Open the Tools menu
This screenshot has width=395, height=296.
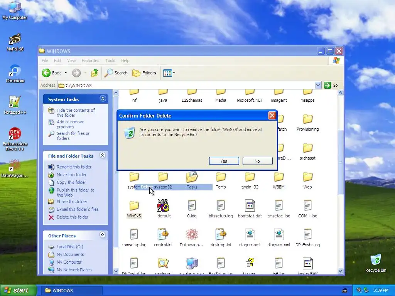tap(110, 61)
